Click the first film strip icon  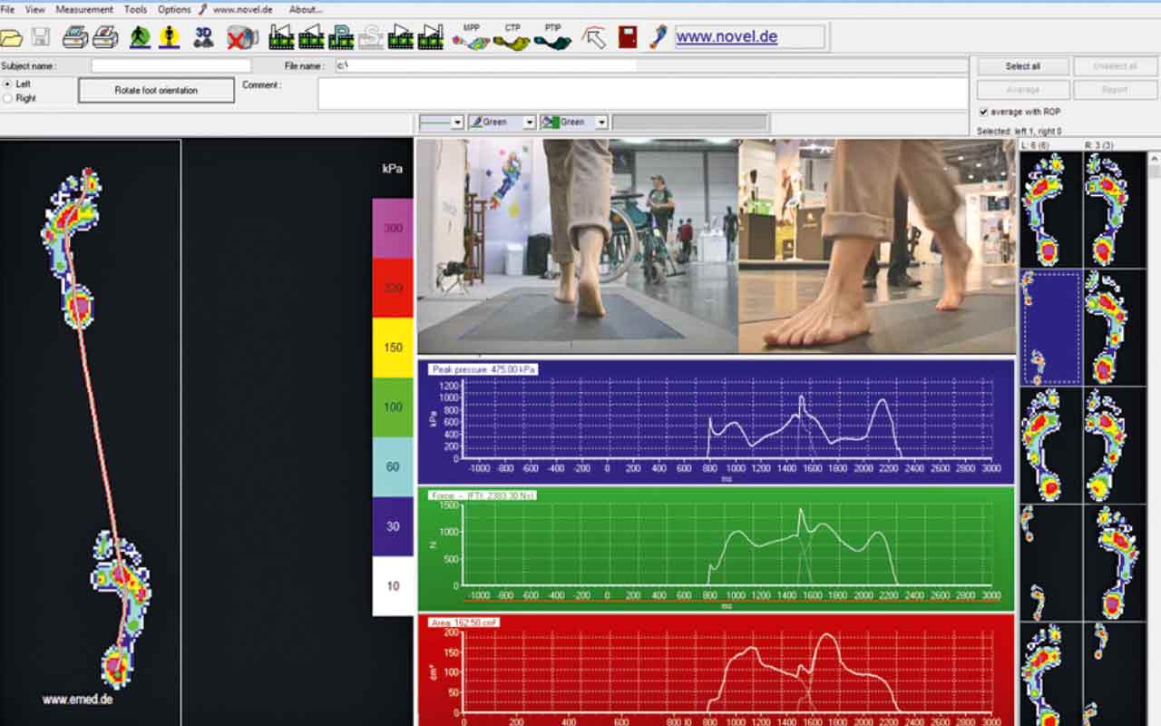[x=282, y=37]
